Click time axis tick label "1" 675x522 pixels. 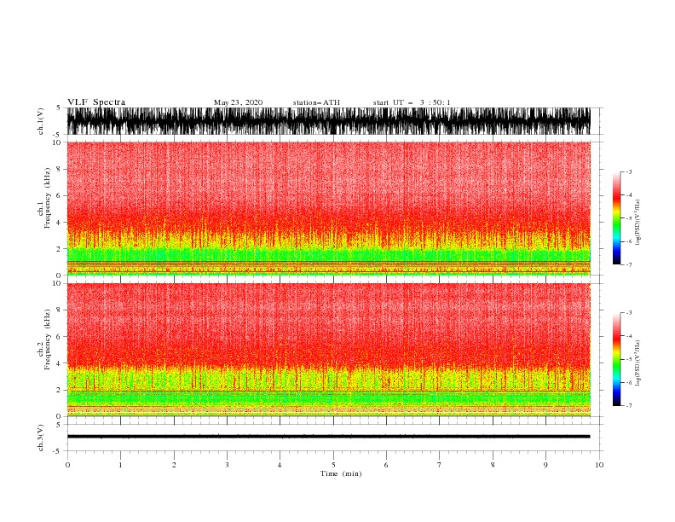pyautogui.click(x=120, y=465)
